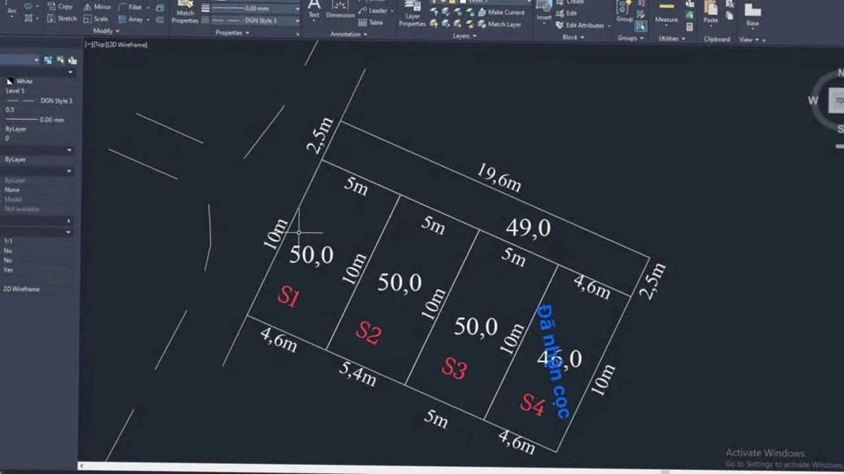Activate the Stretch tool
Image resolution: width=844 pixels, height=474 pixels.
tap(62, 18)
